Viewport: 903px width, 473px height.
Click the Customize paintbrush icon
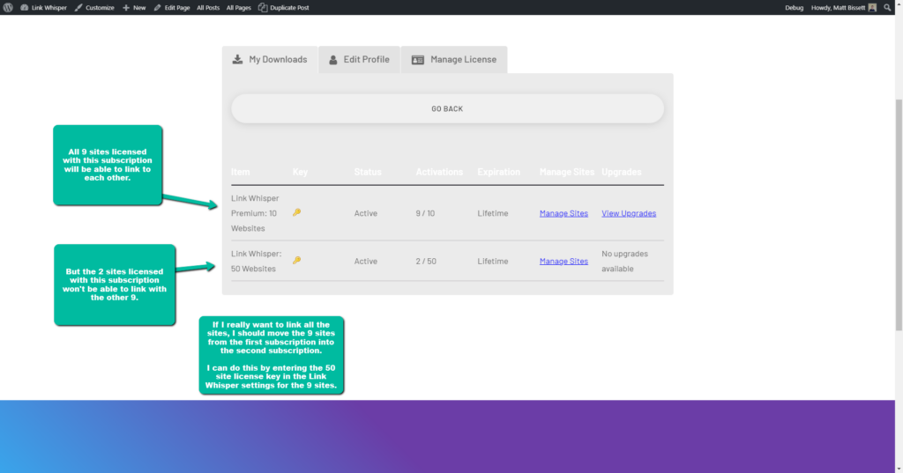click(78, 7)
